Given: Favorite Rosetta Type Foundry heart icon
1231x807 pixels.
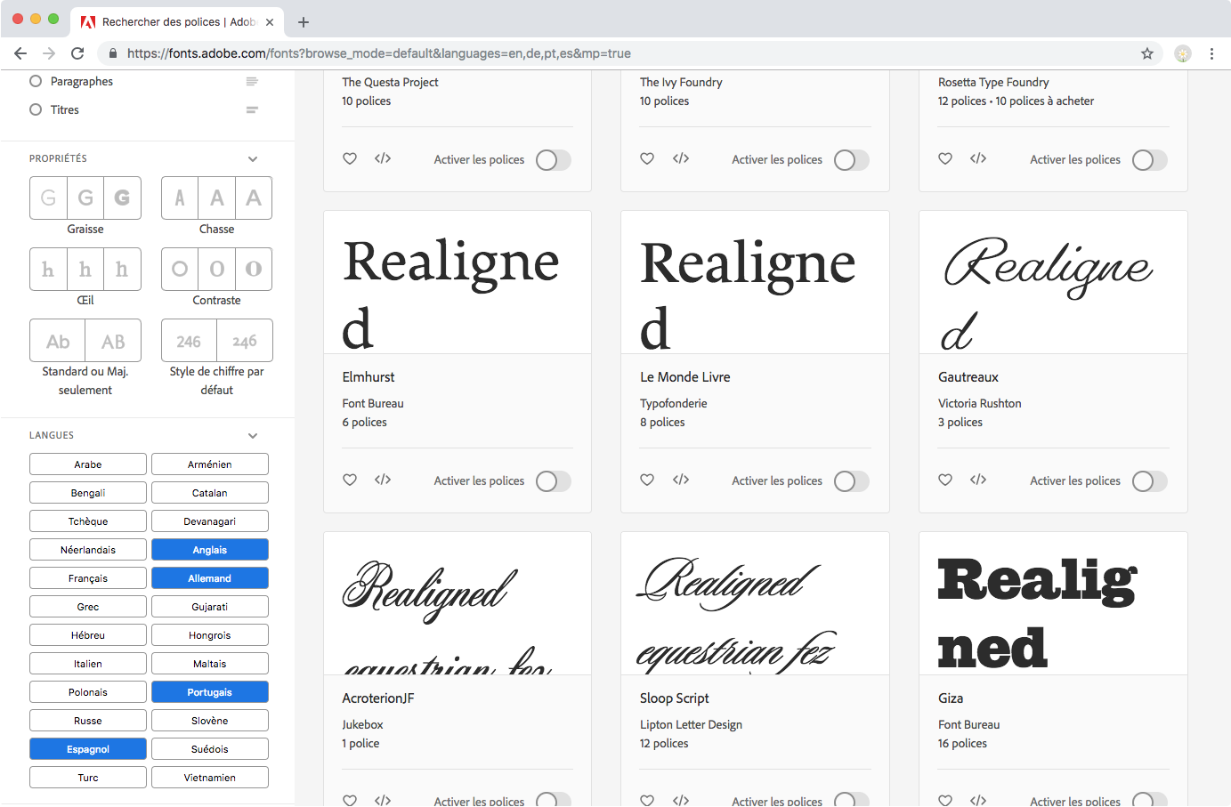Looking at the screenshot, I should pyautogui.click(x=945, y=158).
